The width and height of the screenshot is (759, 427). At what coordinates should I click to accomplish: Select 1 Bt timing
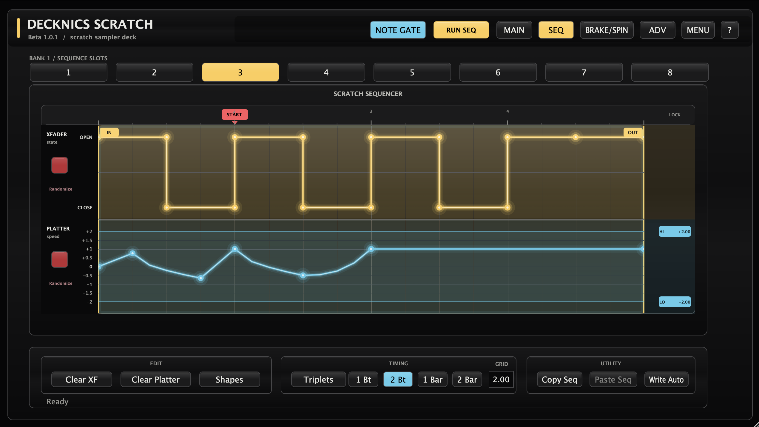click(363, 380)
